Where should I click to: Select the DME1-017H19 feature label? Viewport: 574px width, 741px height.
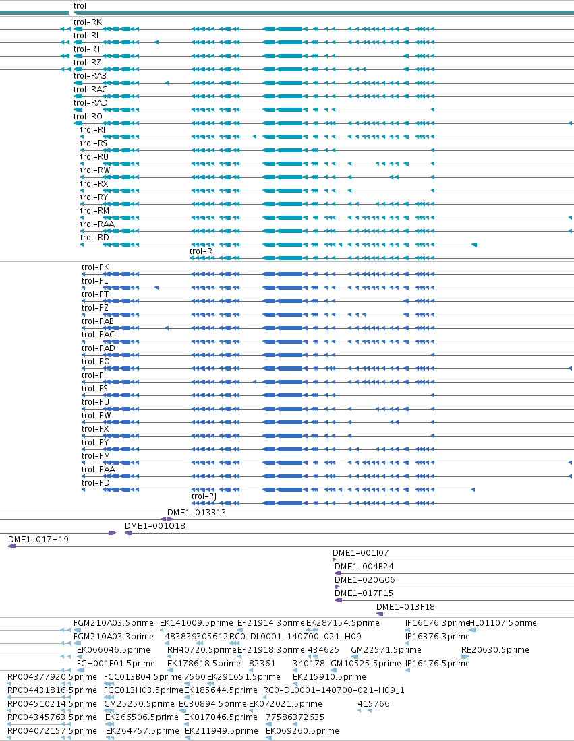[38, 539]
